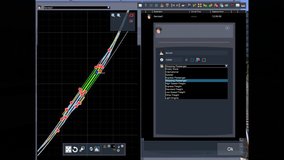The height and width of the screenshot is (160, 284).
Task: Zoom in on the track map
Action: coord(113,15)
